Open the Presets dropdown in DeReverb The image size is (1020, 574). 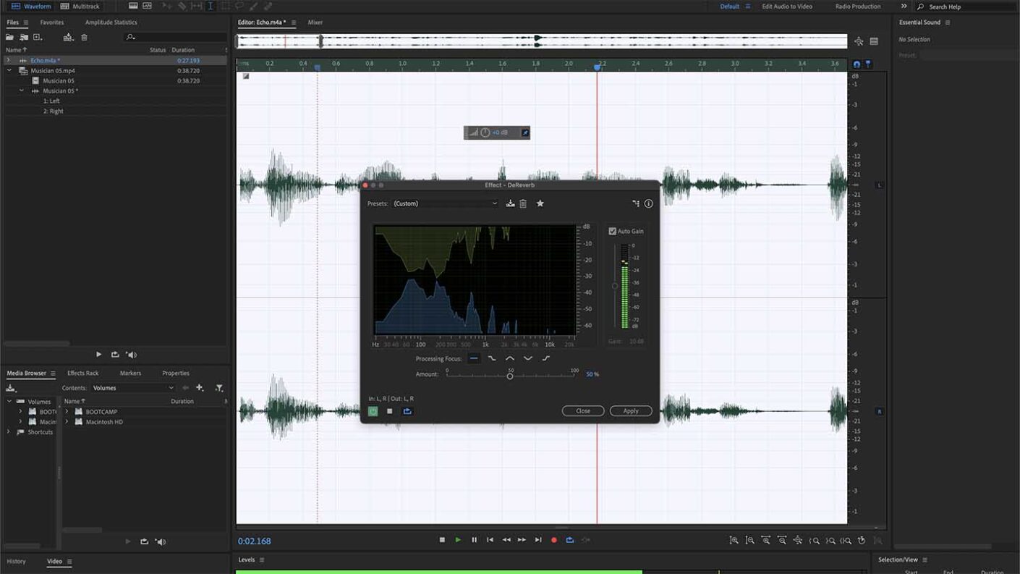(x=443, y=203)
